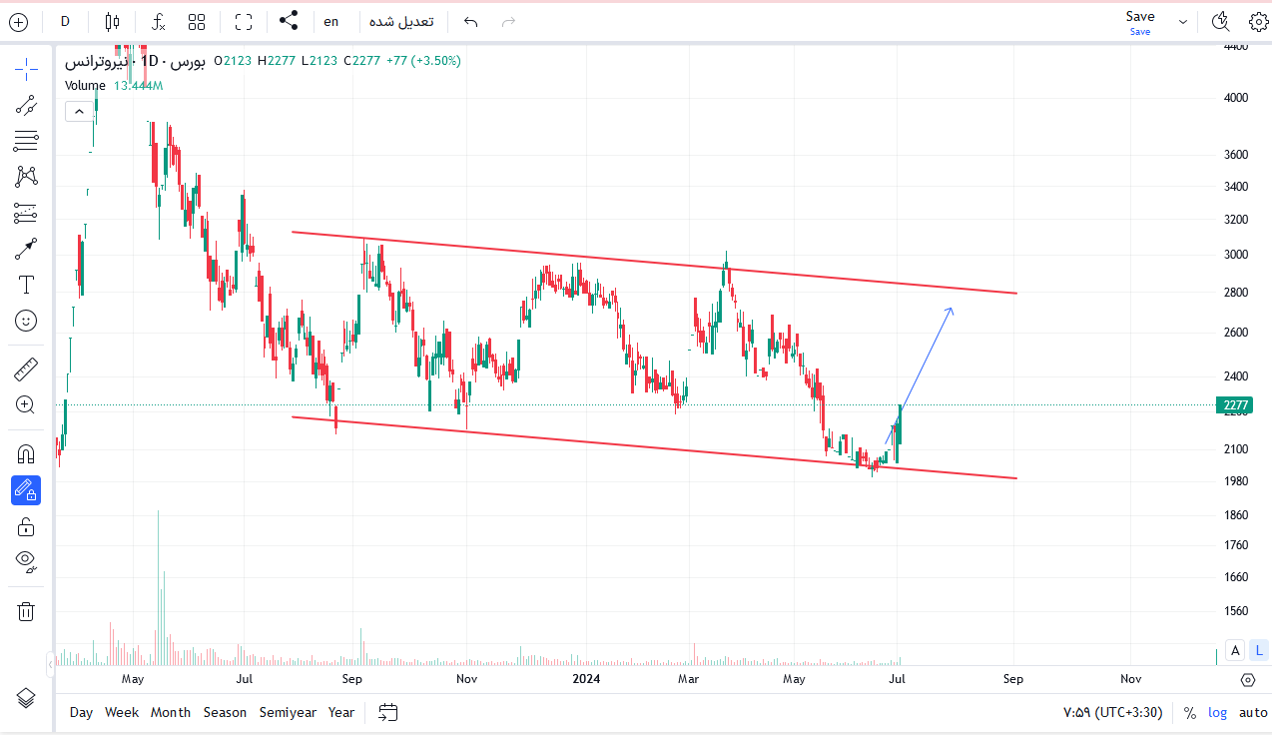Delete drawings with the trash icon
The height and width of the screenshot is (735, 1272).
pos(26,611)
